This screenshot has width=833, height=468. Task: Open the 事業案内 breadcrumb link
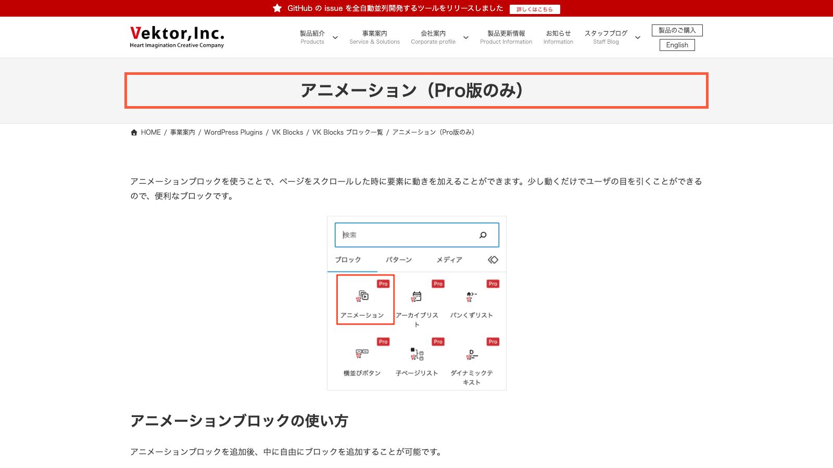183,132
